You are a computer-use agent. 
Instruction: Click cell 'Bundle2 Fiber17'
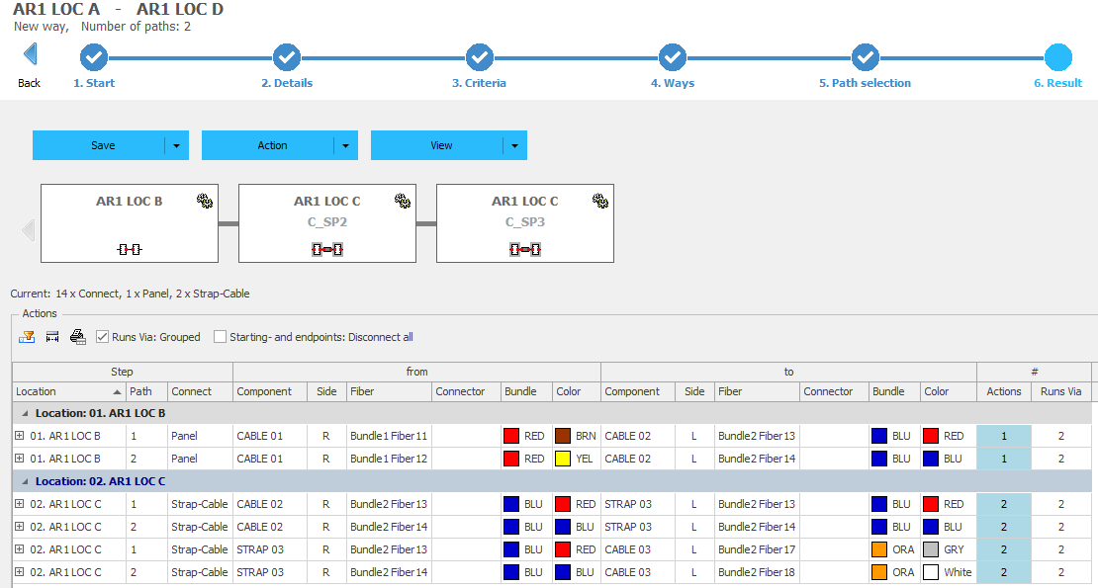(757, 549)
